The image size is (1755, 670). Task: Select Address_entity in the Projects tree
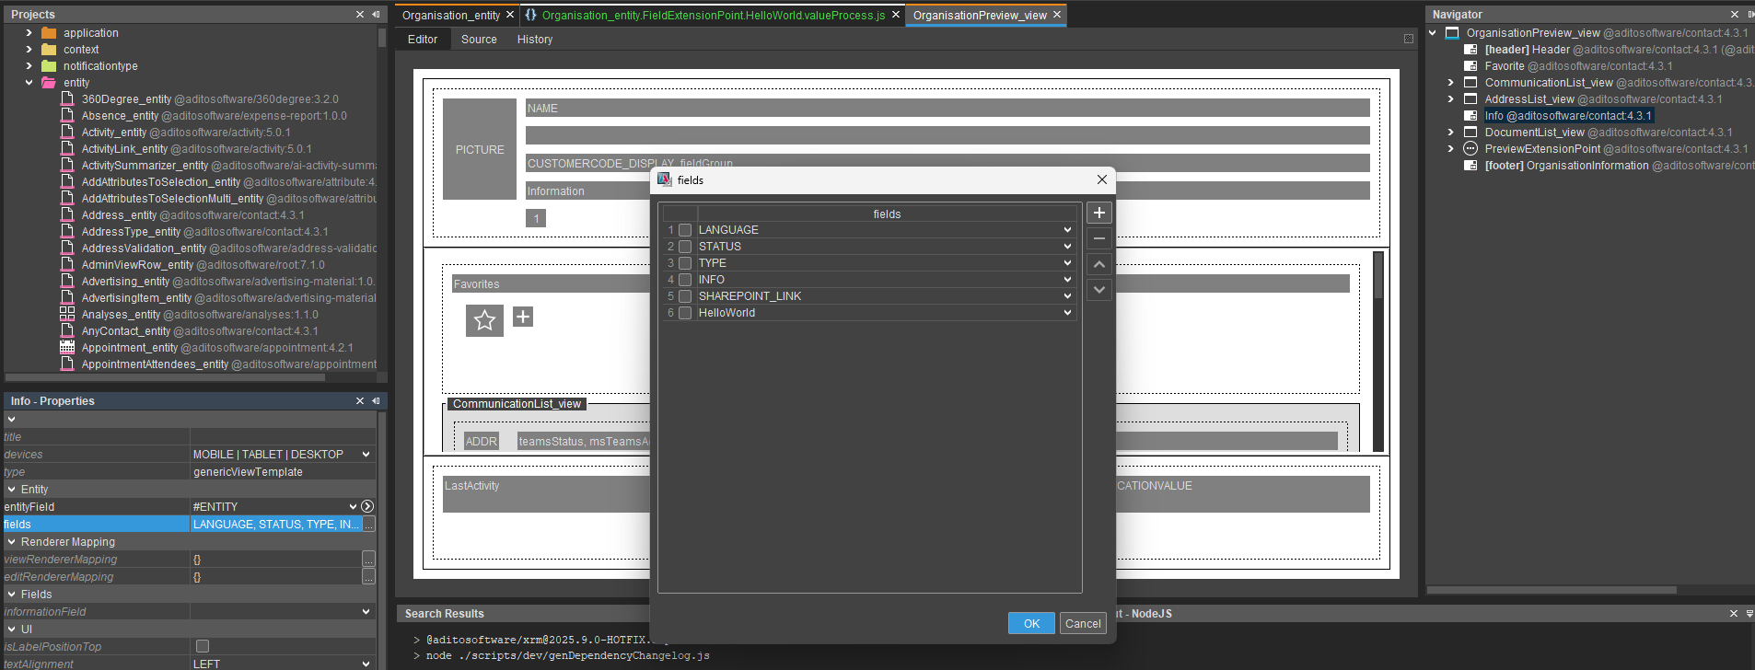pos(119,215)
